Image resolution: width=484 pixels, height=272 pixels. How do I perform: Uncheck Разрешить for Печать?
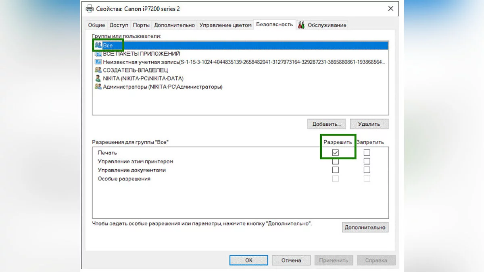click(x=335, y=153)
